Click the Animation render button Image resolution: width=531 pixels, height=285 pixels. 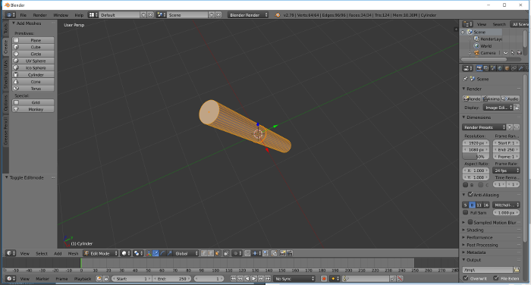click(x=491, y=99)
